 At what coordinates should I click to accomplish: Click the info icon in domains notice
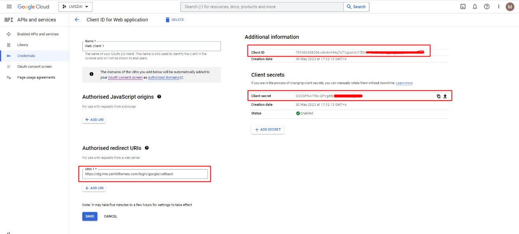91,74
